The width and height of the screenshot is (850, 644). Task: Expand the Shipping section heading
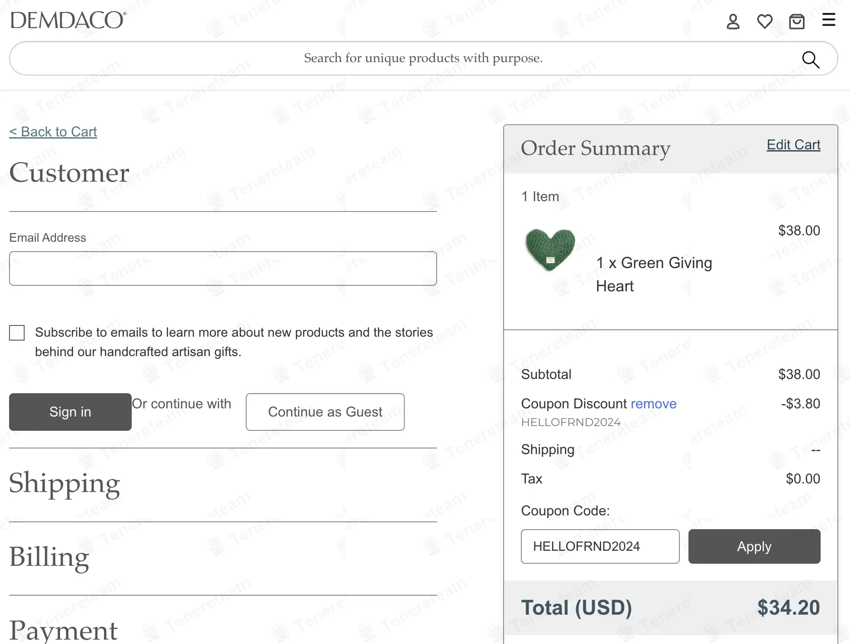click(65, 483)
